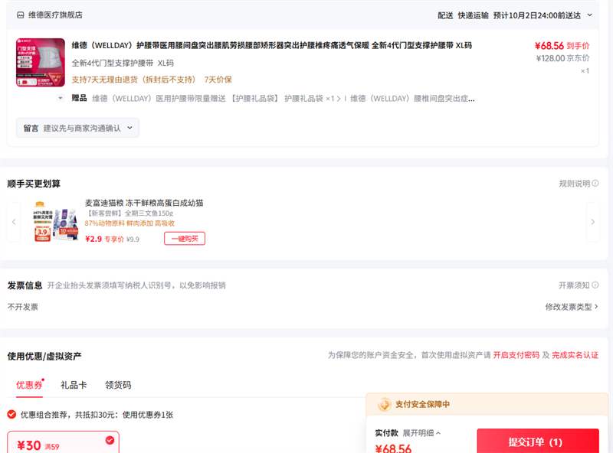
Task: Click the 开票须知 info icon
Action: pyautogui.click(x=595, y=285)
